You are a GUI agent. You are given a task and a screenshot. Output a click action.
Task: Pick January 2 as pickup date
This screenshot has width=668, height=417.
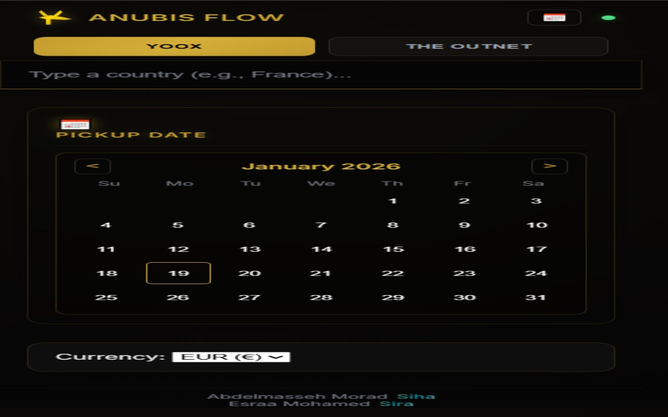(464, 201)
